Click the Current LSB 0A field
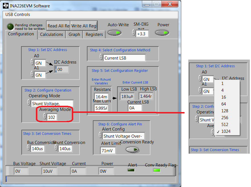This screenshot has width=251, height=187. (x=135, y=108)
